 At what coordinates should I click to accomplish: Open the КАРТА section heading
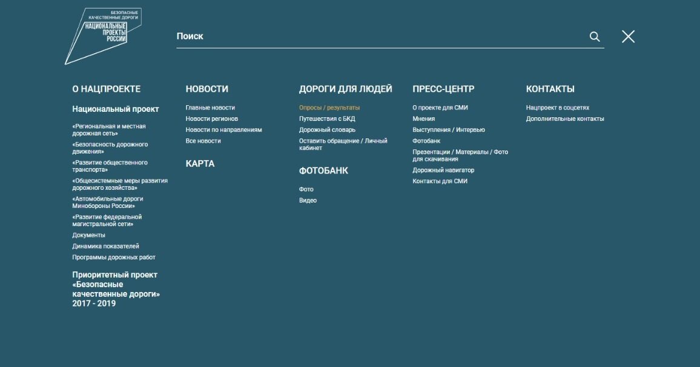(200, 164)
